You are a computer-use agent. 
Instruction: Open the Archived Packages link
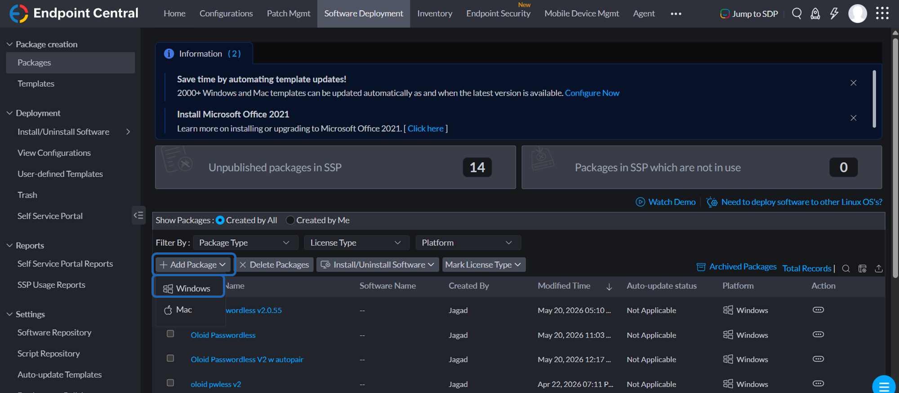[x=736, y=267]
